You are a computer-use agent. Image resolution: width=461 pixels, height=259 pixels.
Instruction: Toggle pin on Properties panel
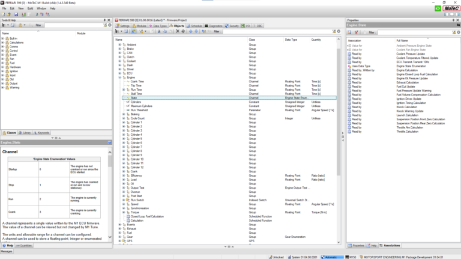[x=453, y=20]
